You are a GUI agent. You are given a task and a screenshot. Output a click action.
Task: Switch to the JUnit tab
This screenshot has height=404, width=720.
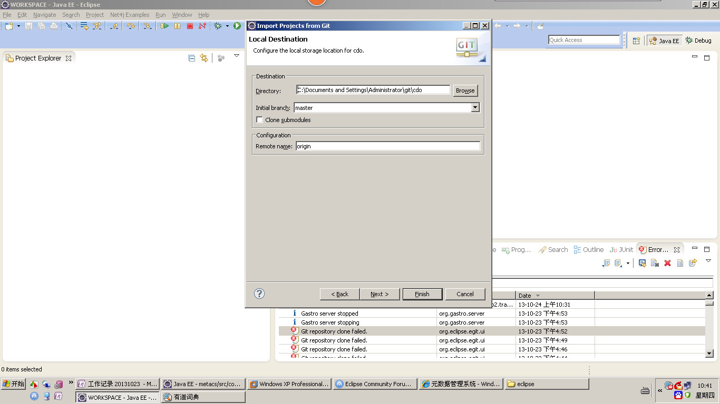pyautogui.click(x=621, y=250)
